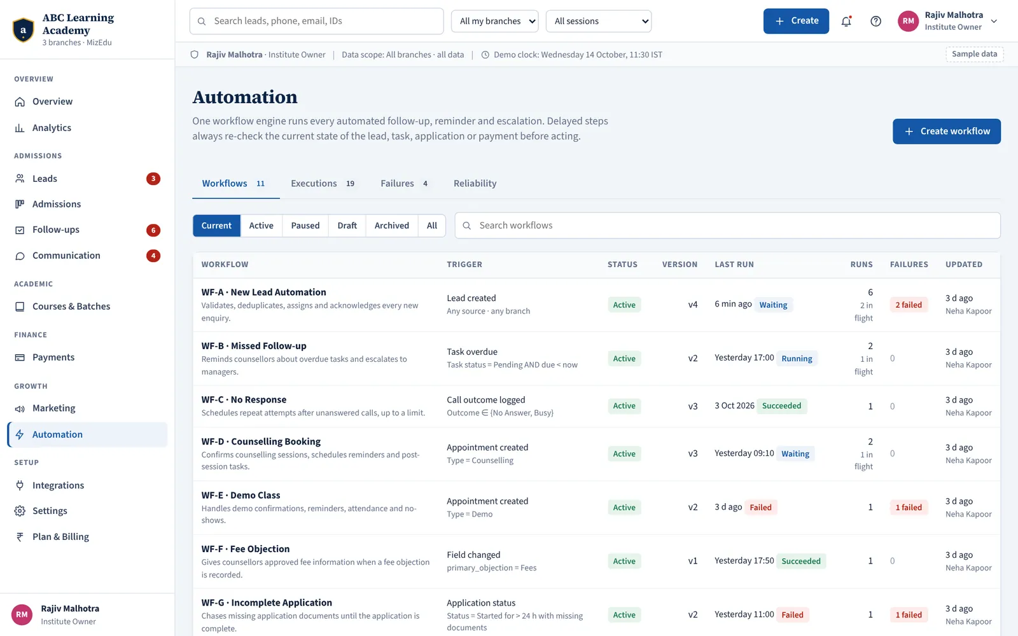Open WF-F · Fee Objection workflow
Image resolution: width=1018 pixels, height=636 pixels.
[246, 549]
